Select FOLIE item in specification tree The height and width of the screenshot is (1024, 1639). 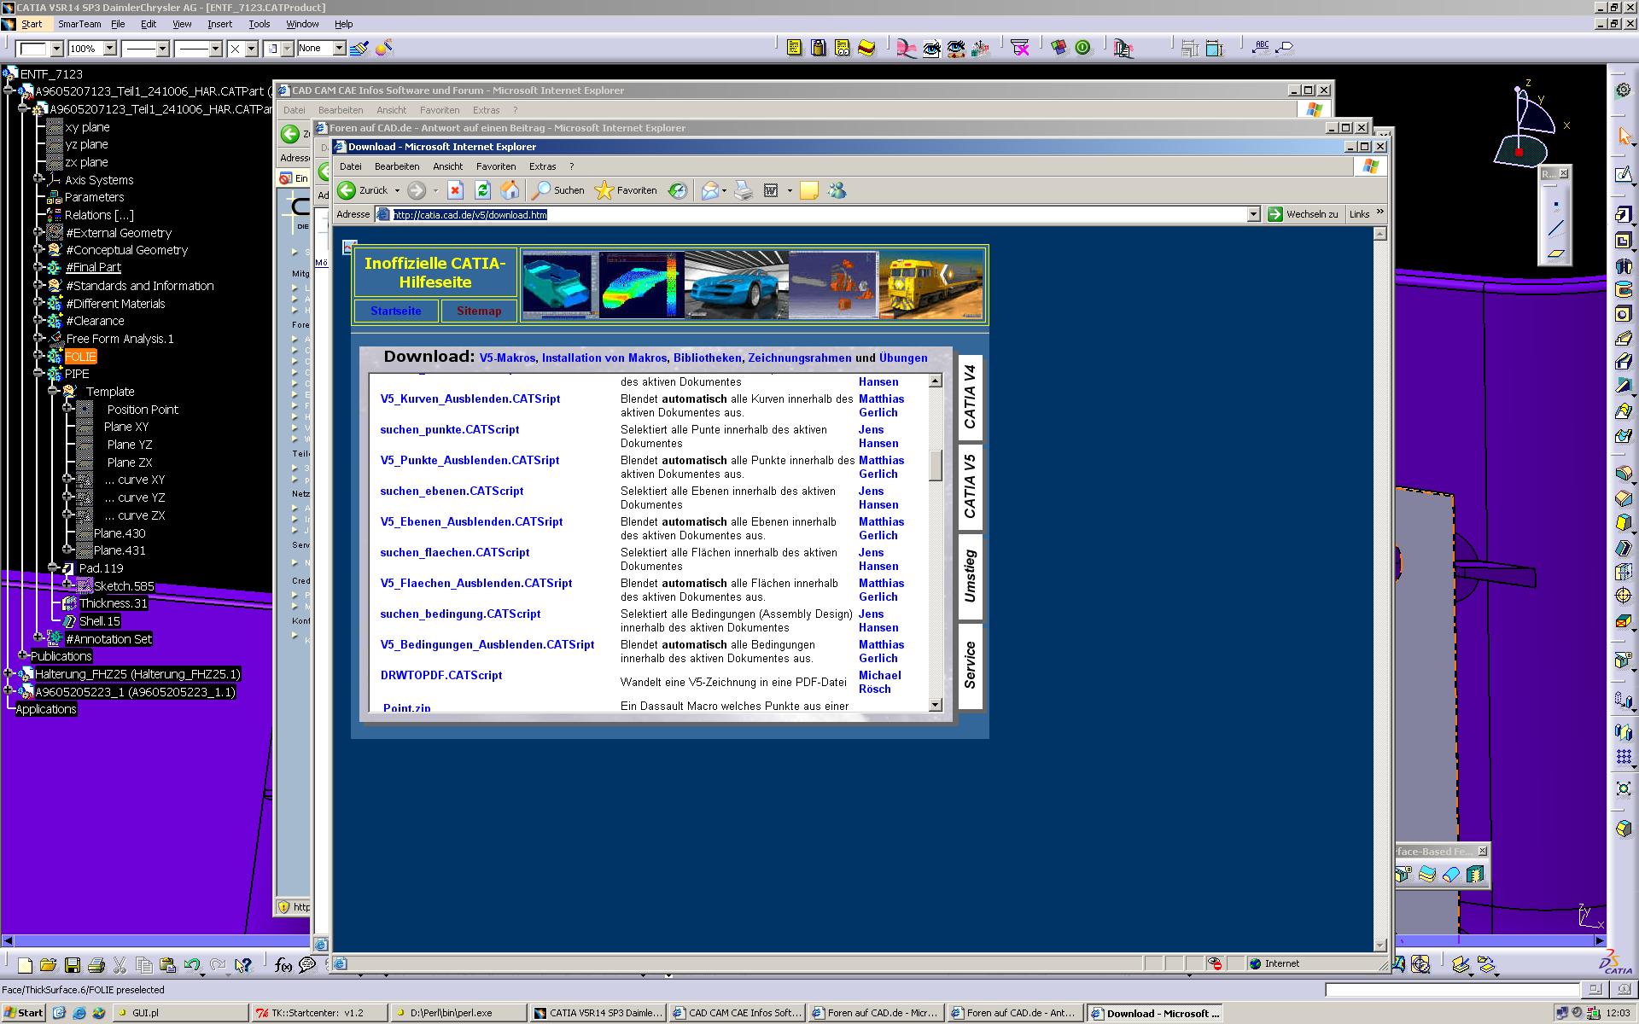pos(80,356)
